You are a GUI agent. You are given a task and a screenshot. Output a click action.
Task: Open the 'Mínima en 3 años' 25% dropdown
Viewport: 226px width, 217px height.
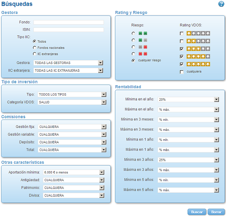[188, 160]
